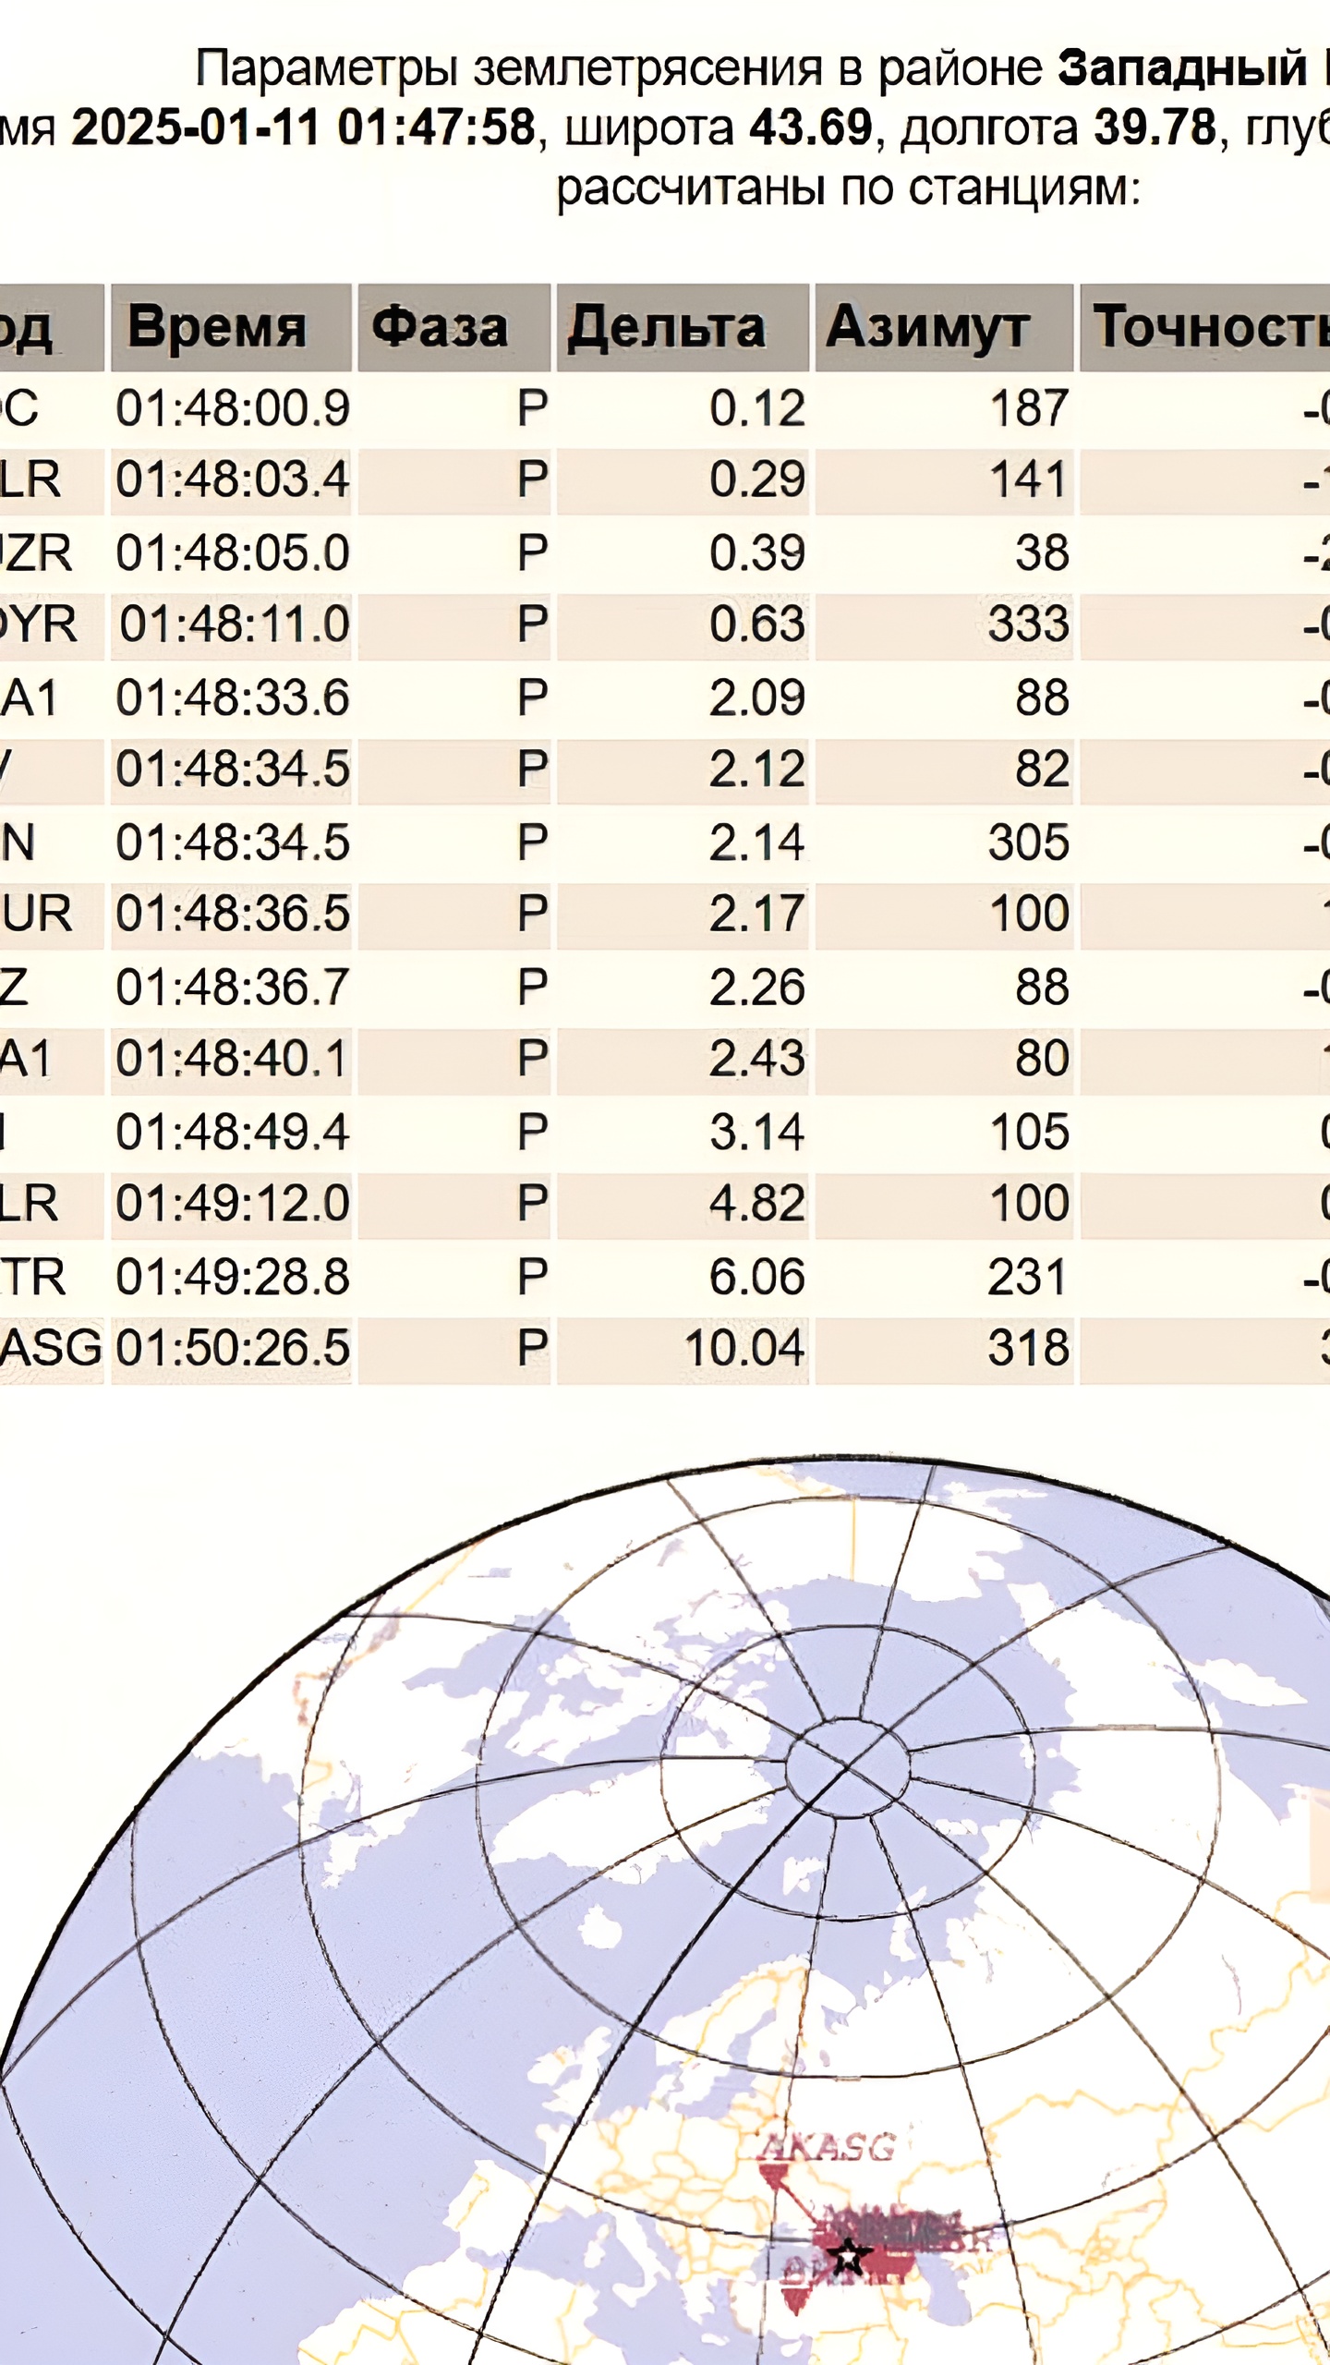
Task: Click delta value 2.09
Action: (757, 697)
